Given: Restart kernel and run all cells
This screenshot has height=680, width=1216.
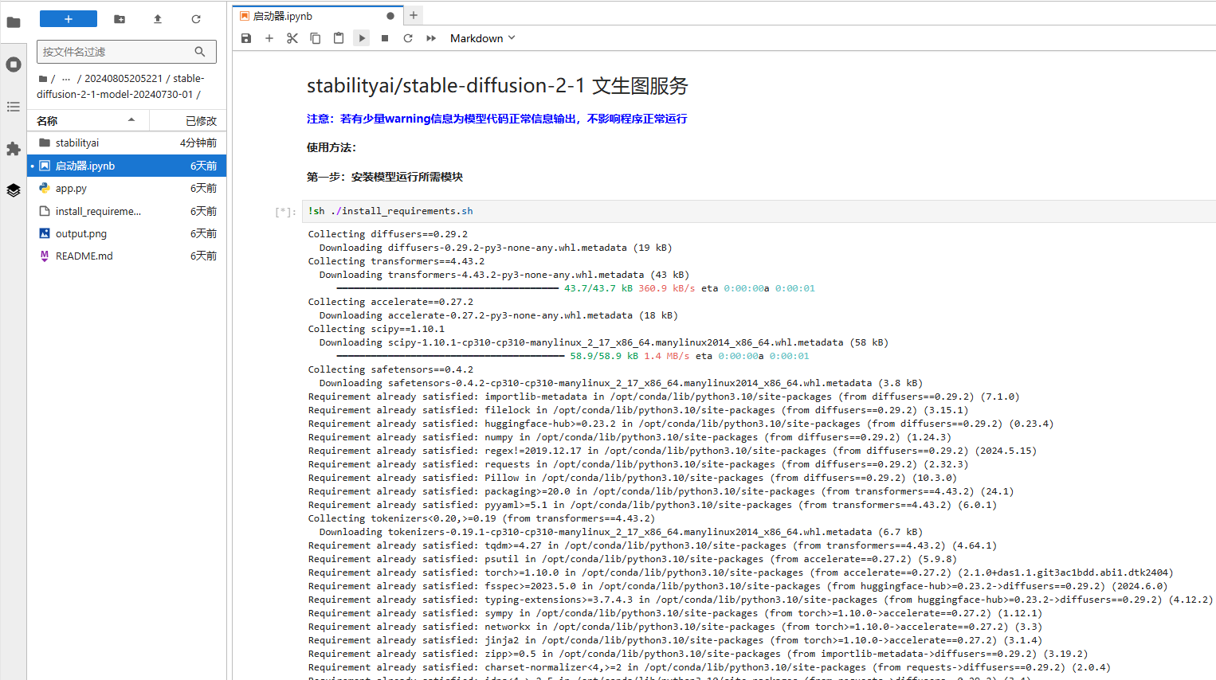Looking at the screenshot, I should [431, 38].
